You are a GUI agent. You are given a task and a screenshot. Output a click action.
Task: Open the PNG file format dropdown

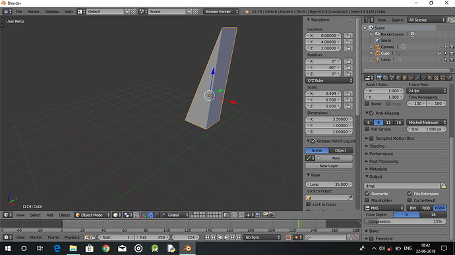[384, 208]
